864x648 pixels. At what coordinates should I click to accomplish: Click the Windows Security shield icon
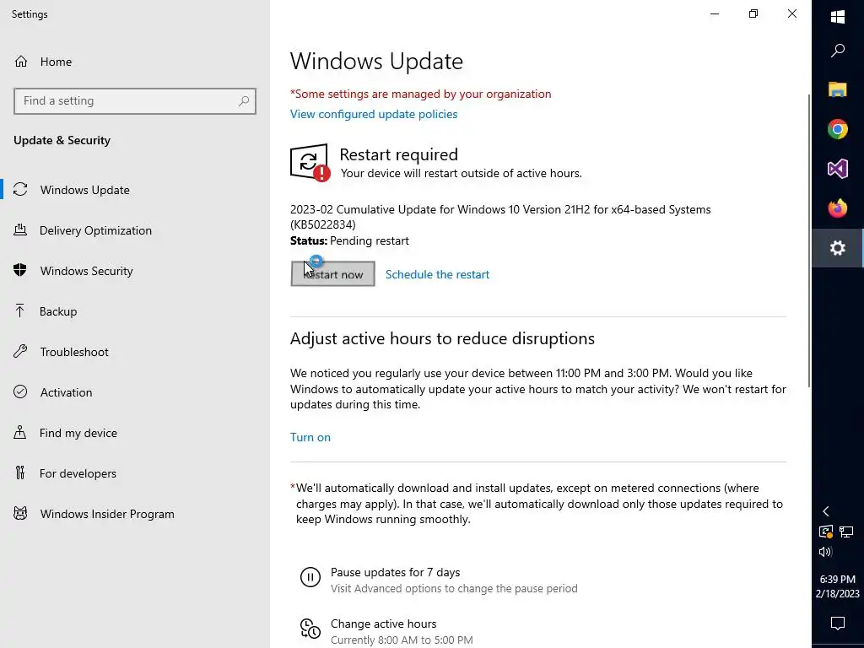[20, 270]
